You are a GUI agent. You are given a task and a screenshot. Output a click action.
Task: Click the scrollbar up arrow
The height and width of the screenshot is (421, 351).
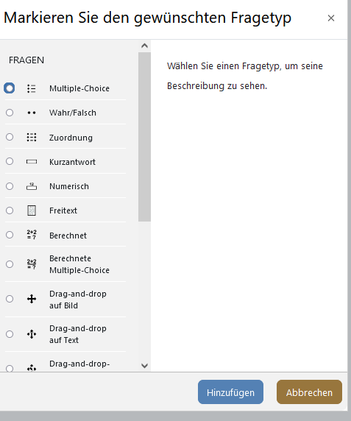pyautogui.click(x=144, y=46)
